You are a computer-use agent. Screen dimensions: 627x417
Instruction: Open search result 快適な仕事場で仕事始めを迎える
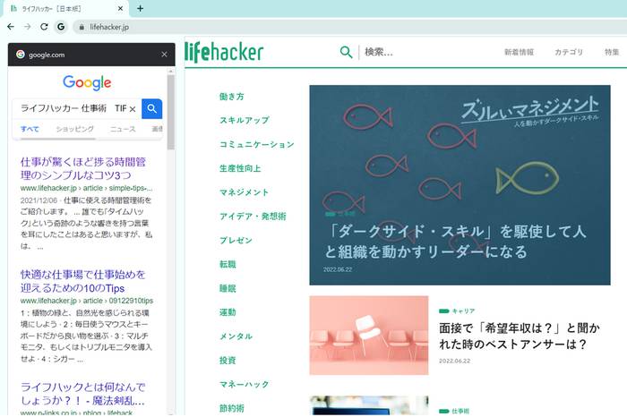coord(83,281)
